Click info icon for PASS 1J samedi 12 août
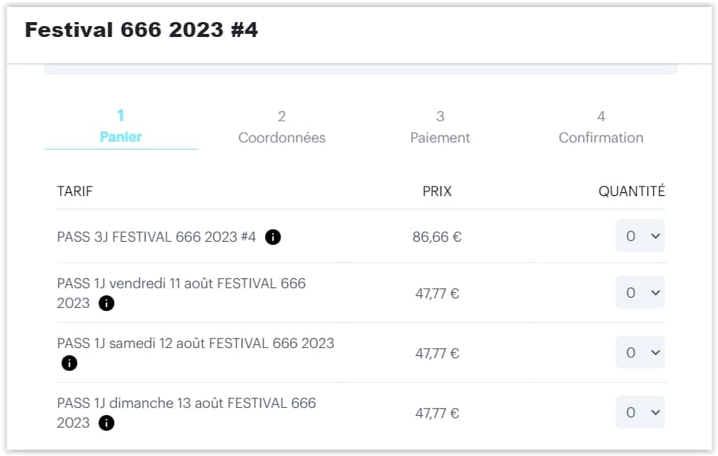 69,363
